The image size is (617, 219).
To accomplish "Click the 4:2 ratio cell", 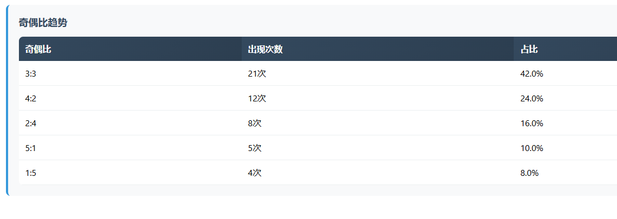I will pyautogui.click(x=30, y=99).
